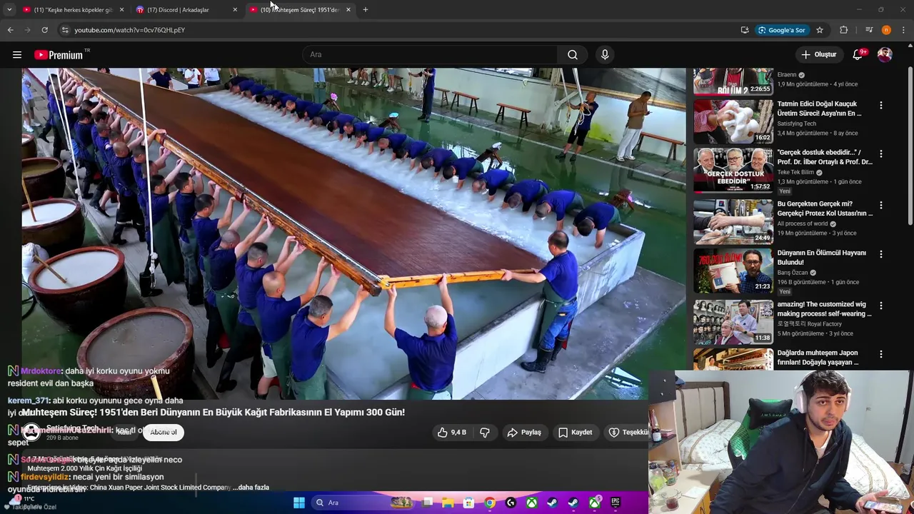
Task: Open tab search dropdown arrow
Action: [9, 10]
